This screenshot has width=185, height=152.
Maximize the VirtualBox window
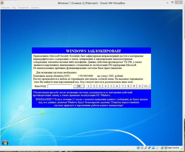[x=172, y=3]
